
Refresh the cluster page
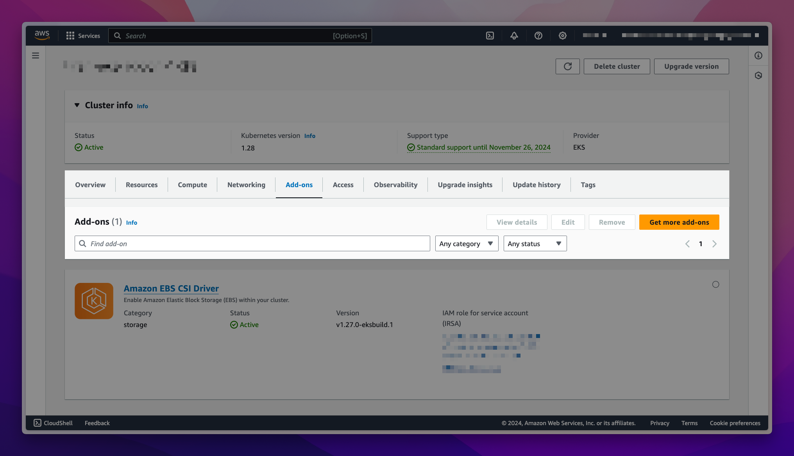coord(568,66)
